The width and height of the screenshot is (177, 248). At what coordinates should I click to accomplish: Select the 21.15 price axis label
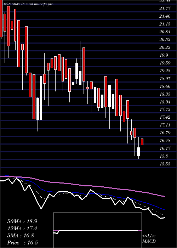(x=165, y=24)
